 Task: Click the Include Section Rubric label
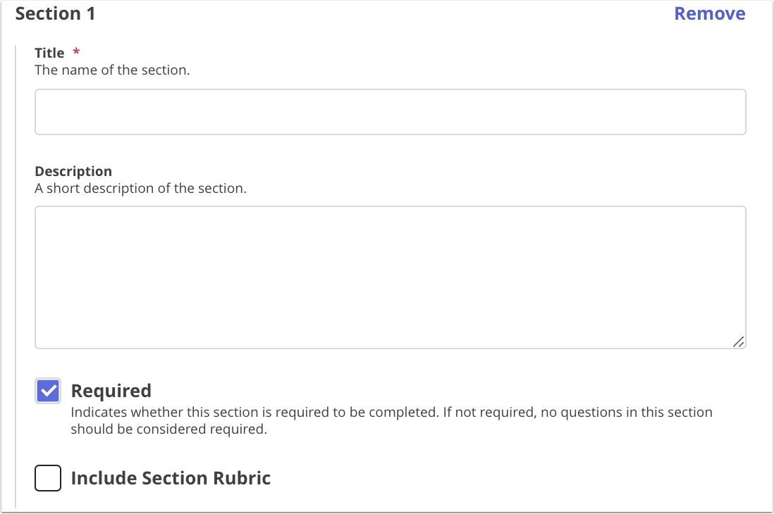(170, 478)
